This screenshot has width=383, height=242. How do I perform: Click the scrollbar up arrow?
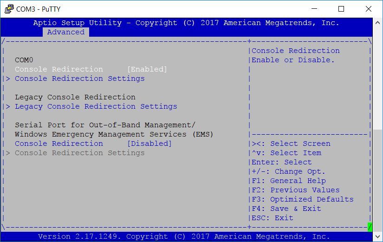[x=377, y=23]
